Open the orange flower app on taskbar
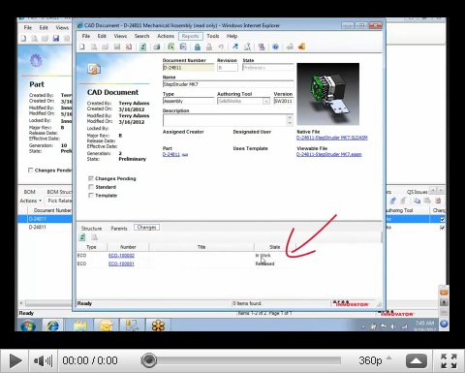The height and width of the screenshot is (373, 465). [158, 326]
